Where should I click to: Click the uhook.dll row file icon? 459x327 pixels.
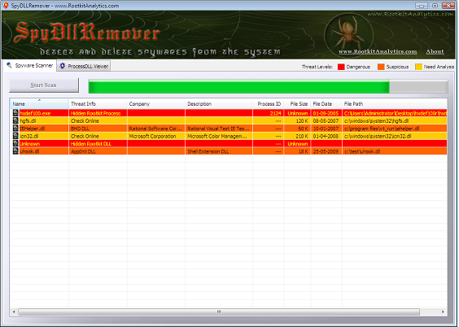tap(15, 151)
